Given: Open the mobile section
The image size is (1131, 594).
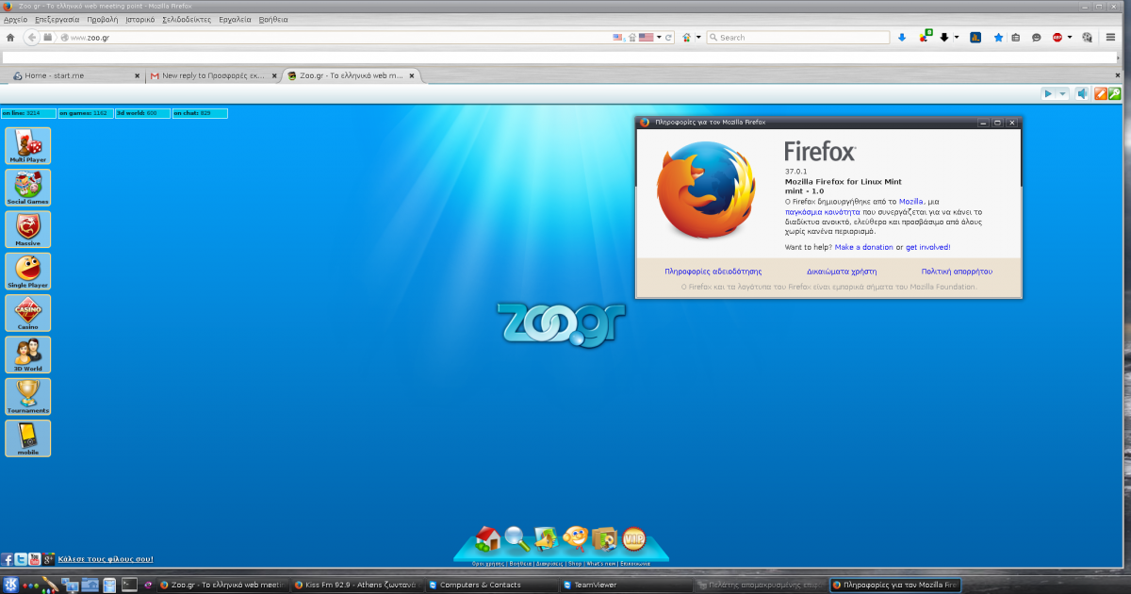Looking at the screenshot, I should coord(28,438).
